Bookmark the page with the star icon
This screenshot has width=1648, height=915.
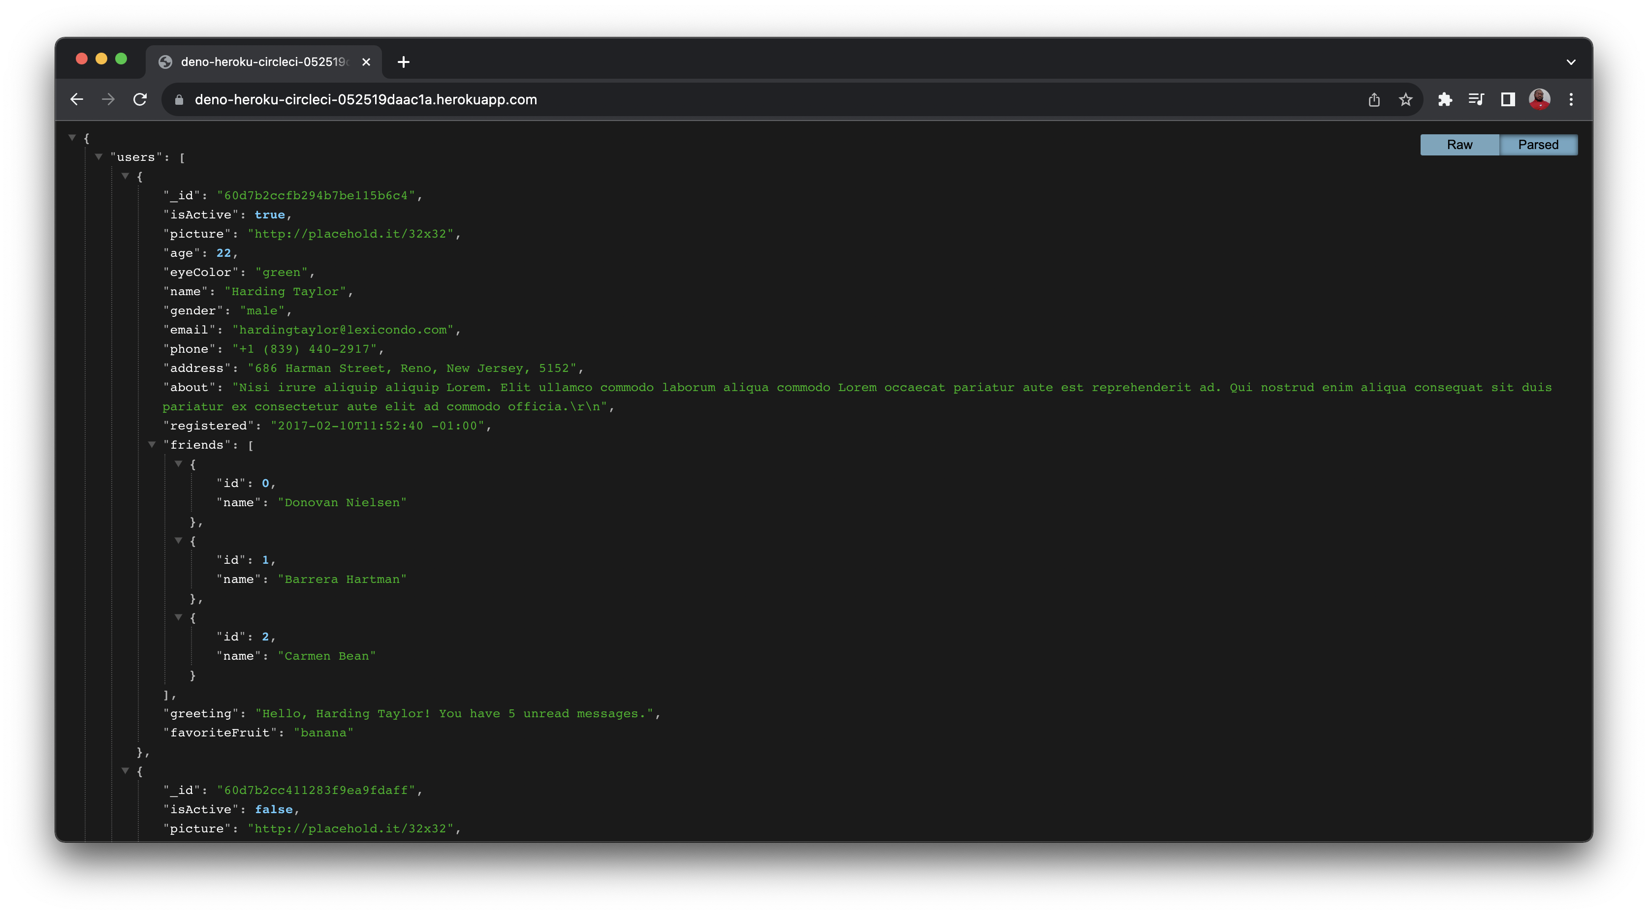(1405, 99)
